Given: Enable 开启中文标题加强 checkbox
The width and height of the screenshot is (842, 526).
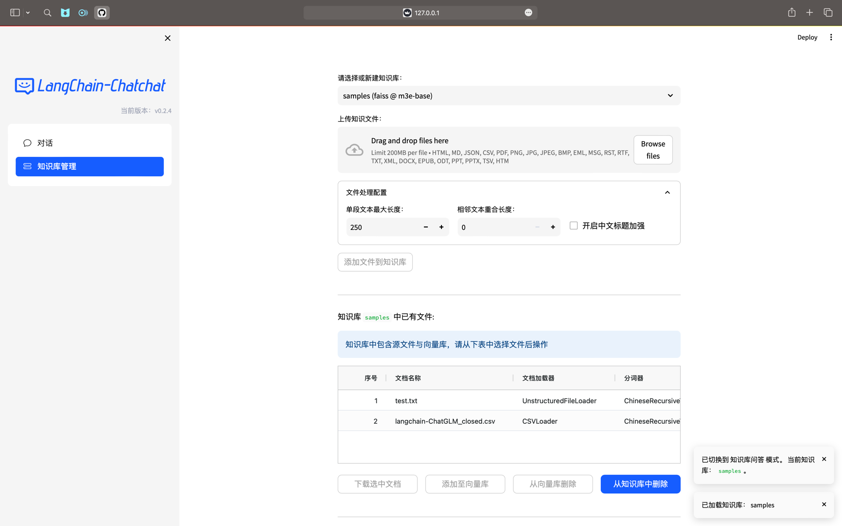Looking at the screenshot, I should tap(574, 225).
